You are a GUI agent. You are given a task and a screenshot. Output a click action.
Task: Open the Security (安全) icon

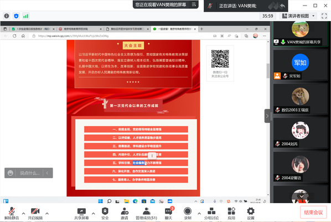coord(105,213)
